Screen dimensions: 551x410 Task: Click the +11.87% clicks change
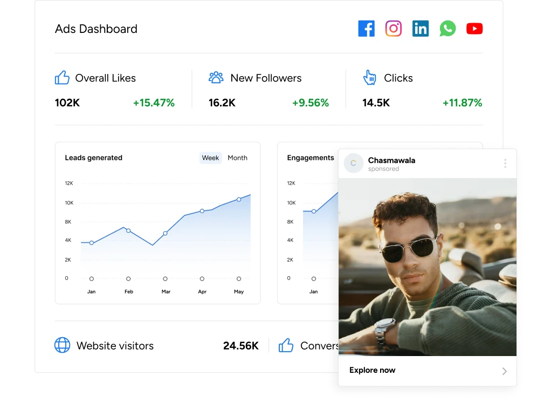(463, 102)
